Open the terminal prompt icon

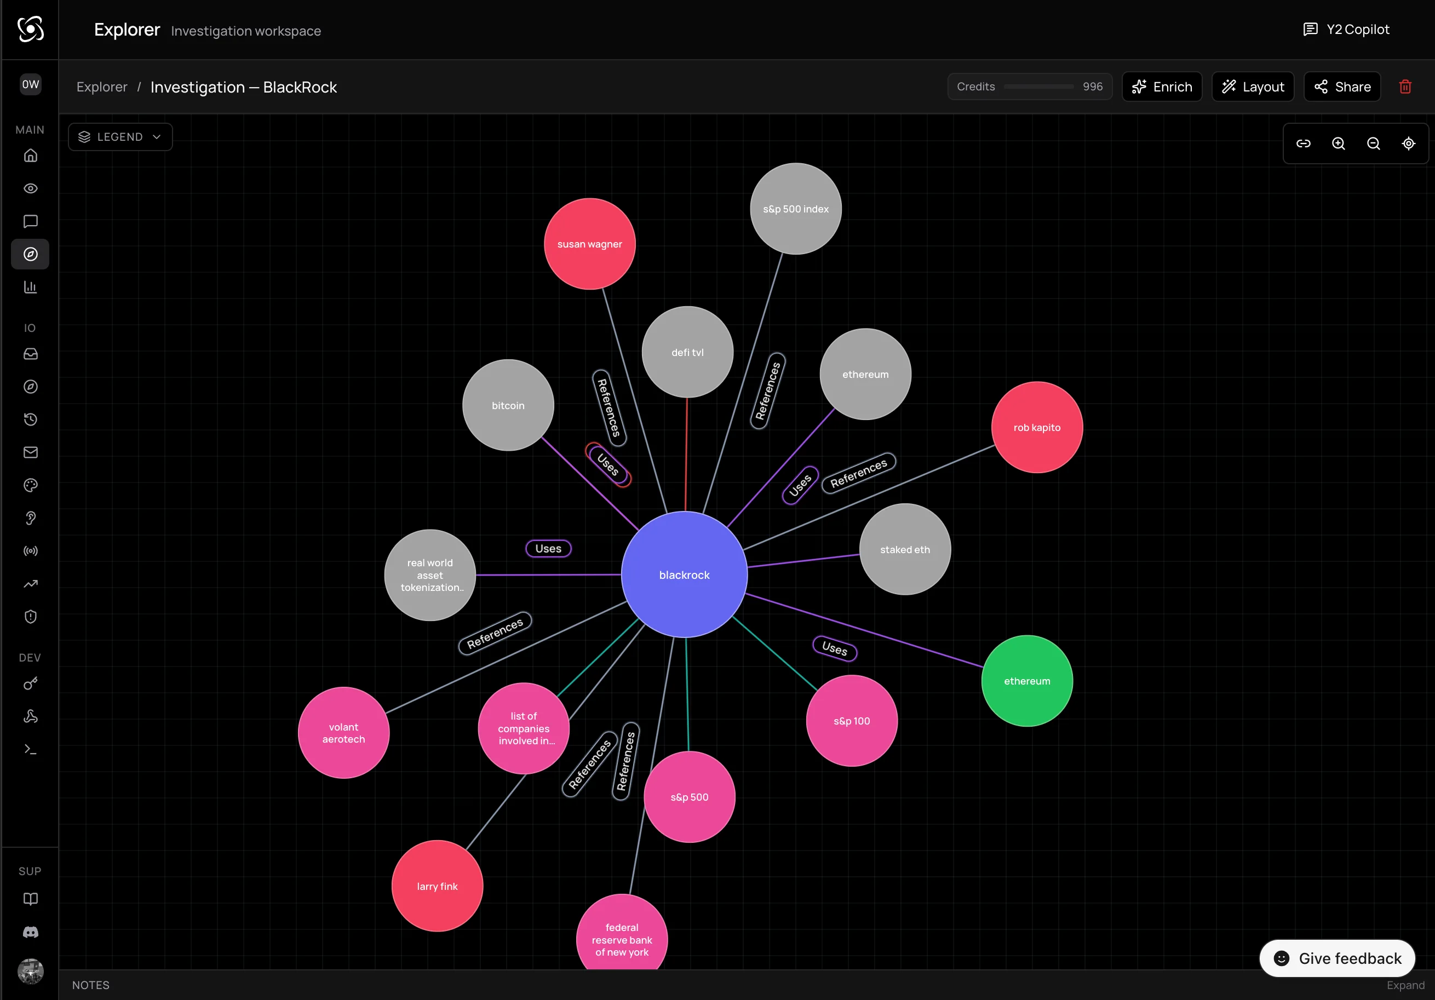(30, 749)
